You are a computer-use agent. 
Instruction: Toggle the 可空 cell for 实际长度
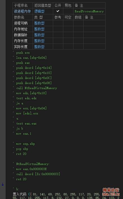pos(68,47)
